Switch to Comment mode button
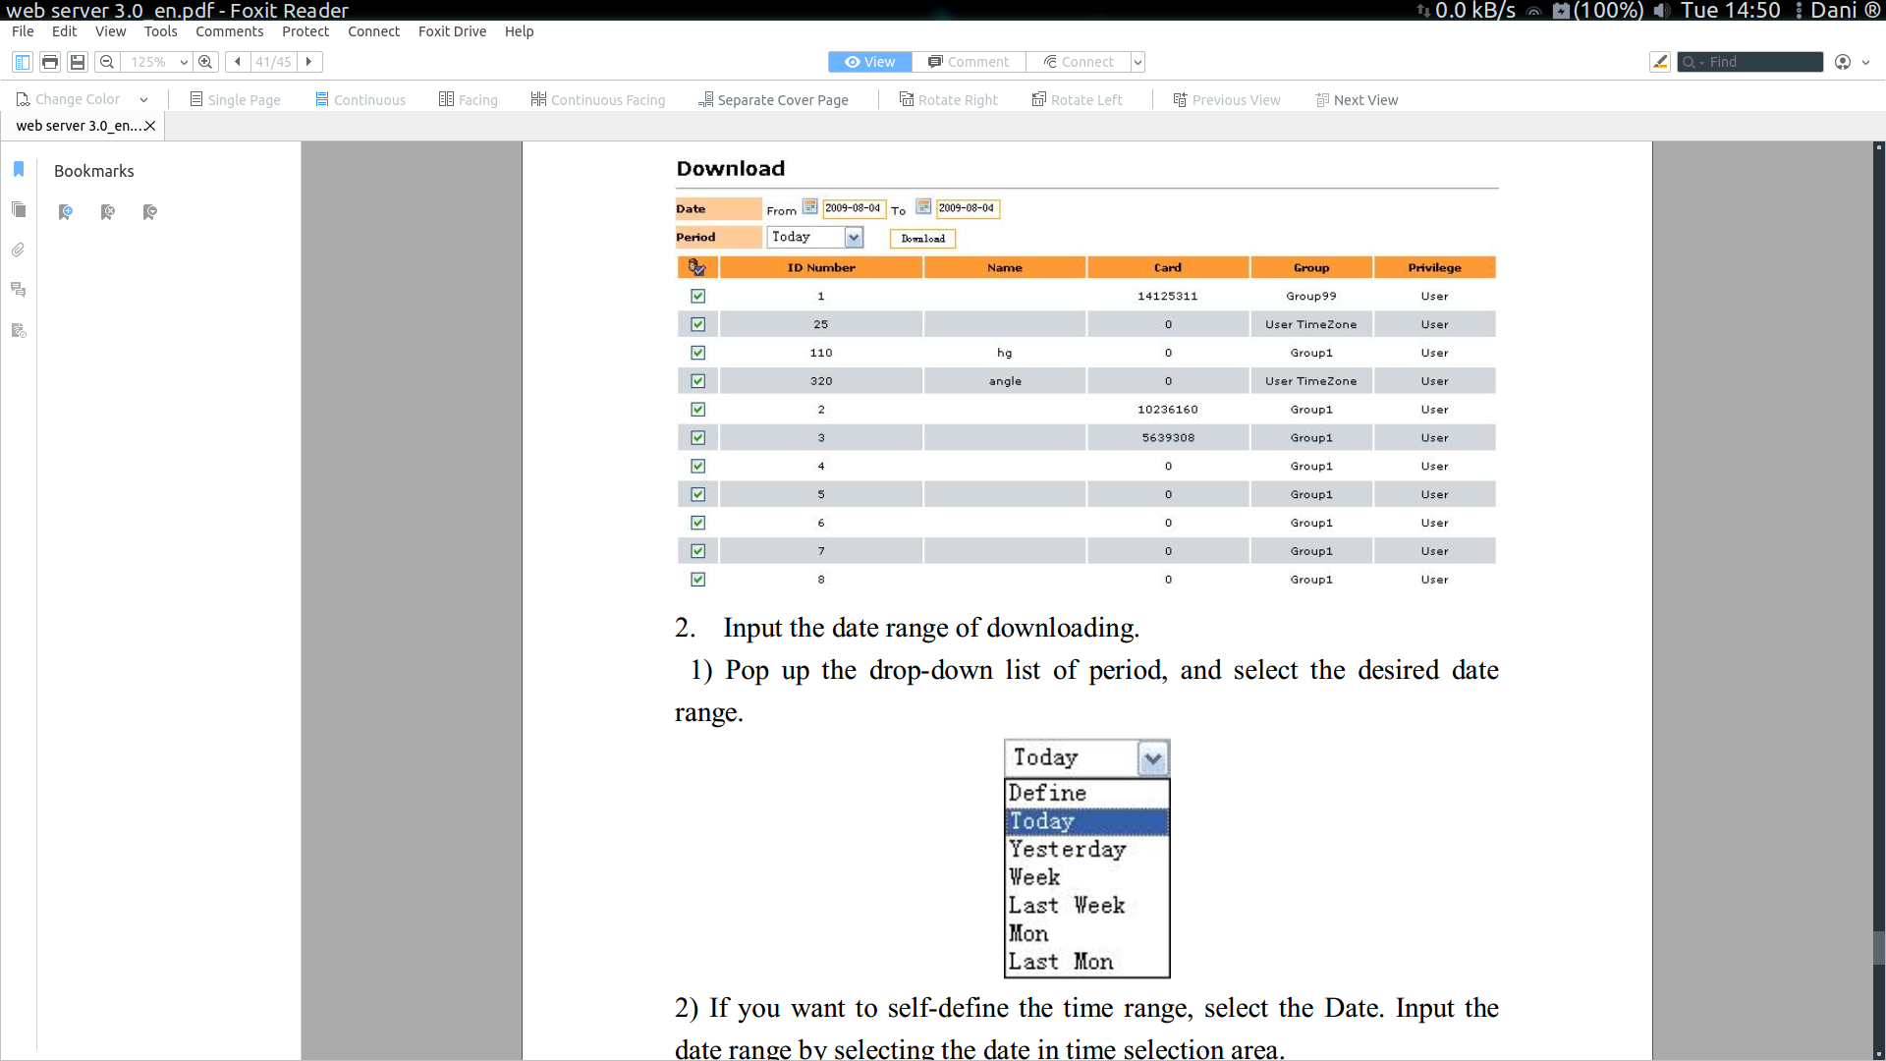Viewport: 1886px width, 1061px height. 969,62
